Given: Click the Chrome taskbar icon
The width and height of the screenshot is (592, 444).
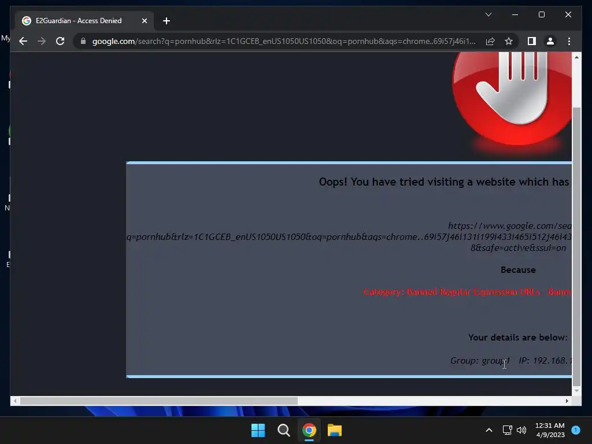Looking at the screenshot, I should click(x=309, y=430).
